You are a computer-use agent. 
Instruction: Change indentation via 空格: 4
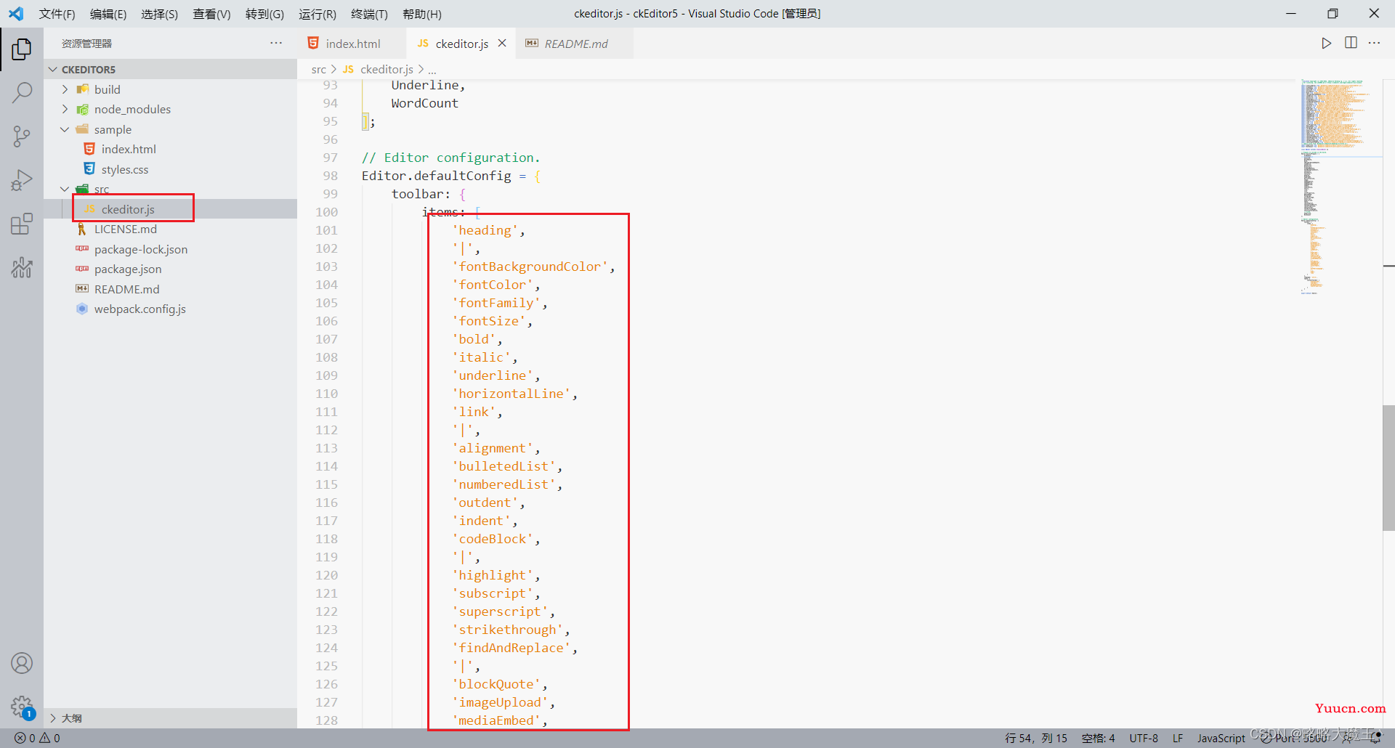1098,738
